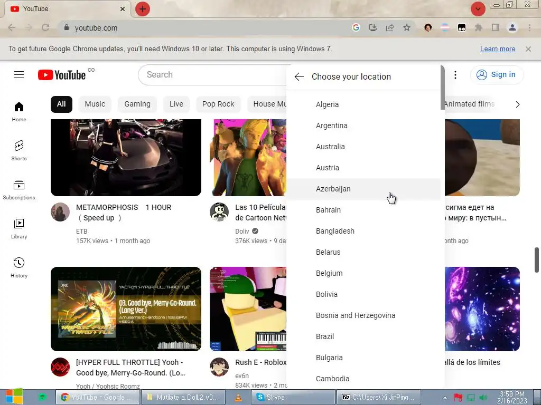The width and height of the screenshot is (541, 405).
Task: Bookmark this page with the star
Action: pyautogui.click(x=407, y=27)
